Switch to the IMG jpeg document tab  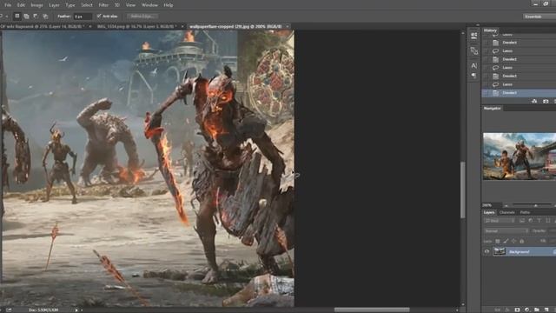[136, 26]
